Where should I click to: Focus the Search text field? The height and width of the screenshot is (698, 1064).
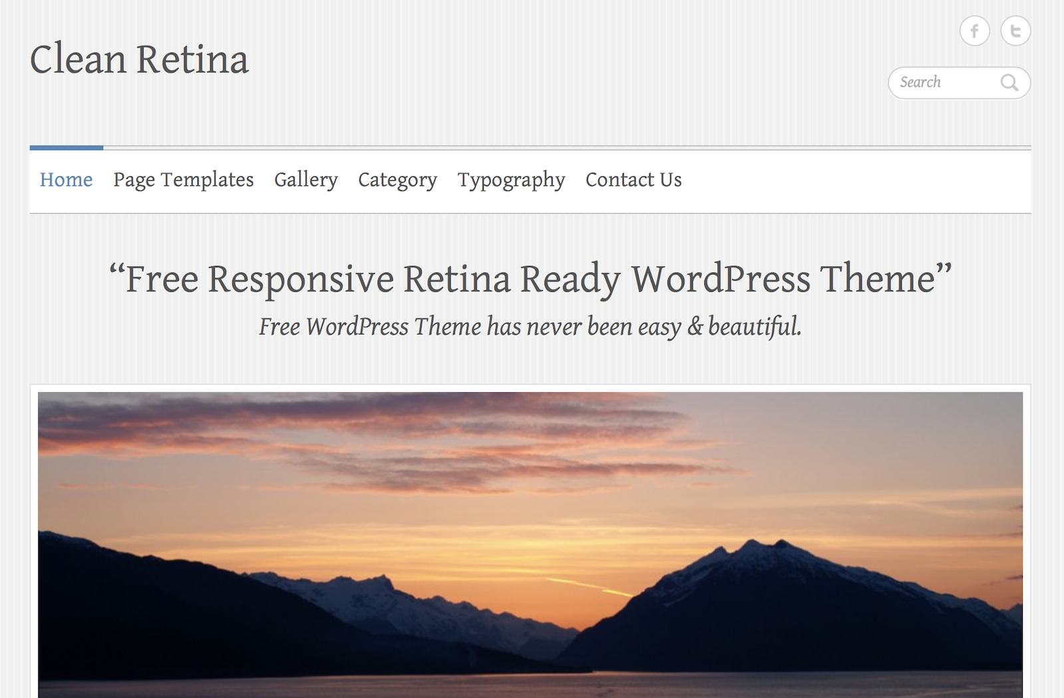coord(959,82)
